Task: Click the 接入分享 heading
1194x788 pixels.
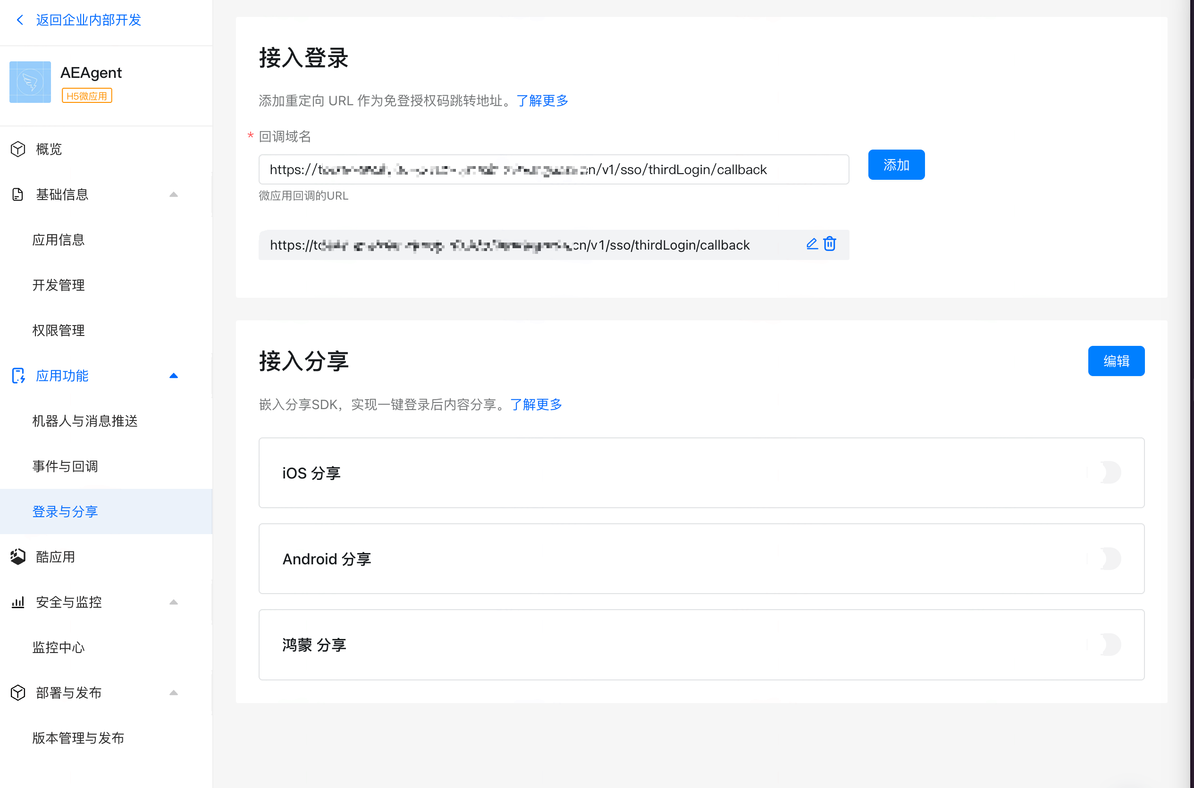Action: [303, 361]
